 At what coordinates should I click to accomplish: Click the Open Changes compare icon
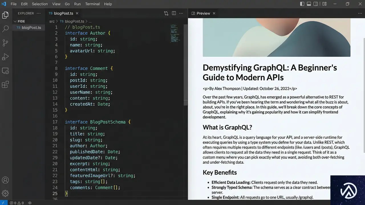pos(166,13)
